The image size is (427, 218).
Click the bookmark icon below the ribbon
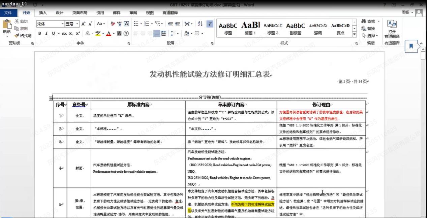click(411, 47)
